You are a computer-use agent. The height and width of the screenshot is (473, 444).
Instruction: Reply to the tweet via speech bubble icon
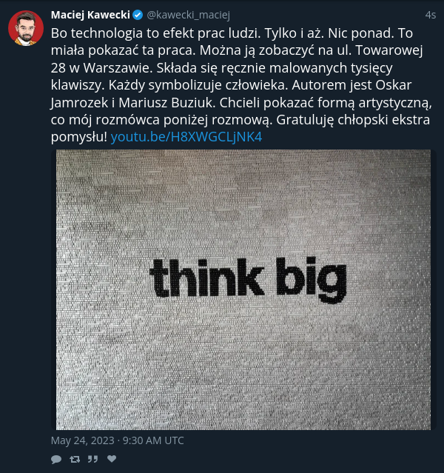pyautogui.click(x=56, y=460)
